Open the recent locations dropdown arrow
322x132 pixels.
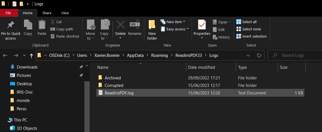(x=25, y=56)
